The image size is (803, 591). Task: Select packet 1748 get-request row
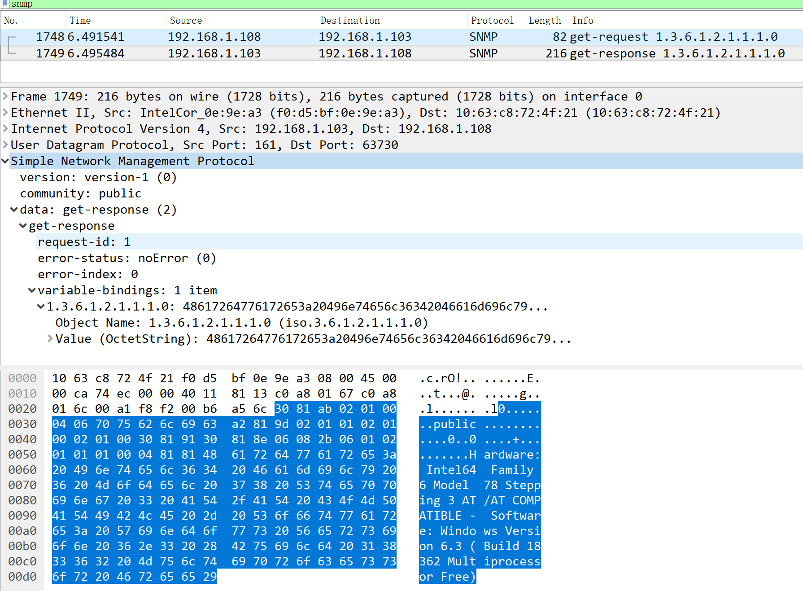[x=401, y=37]
